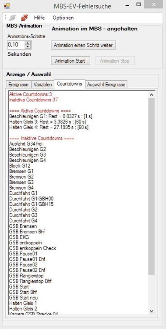166x329 pixels.
Task: Switch to the Ereignisse tab
Action: pyautogui.click(x=18, y=85)
